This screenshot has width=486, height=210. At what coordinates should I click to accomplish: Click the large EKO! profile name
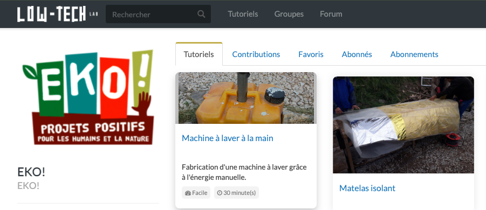pyautogui.click(x=31, y=172)
